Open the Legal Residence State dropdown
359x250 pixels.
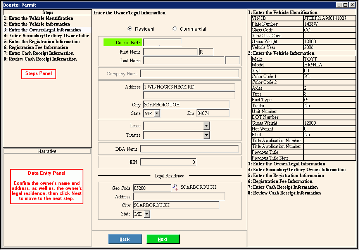click(x=147, y=214)
